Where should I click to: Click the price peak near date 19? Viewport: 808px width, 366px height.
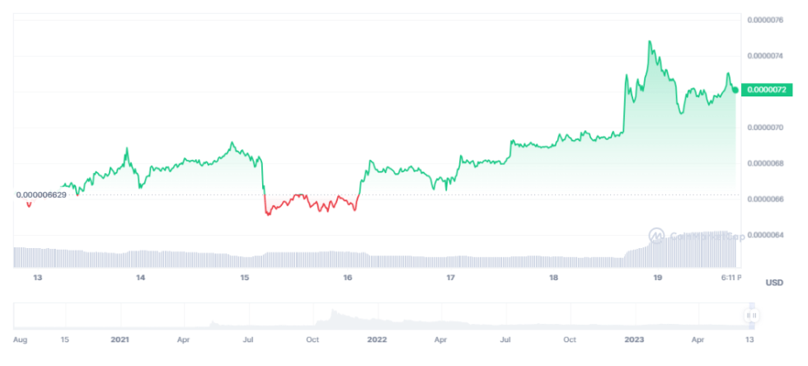pos(651,41)
